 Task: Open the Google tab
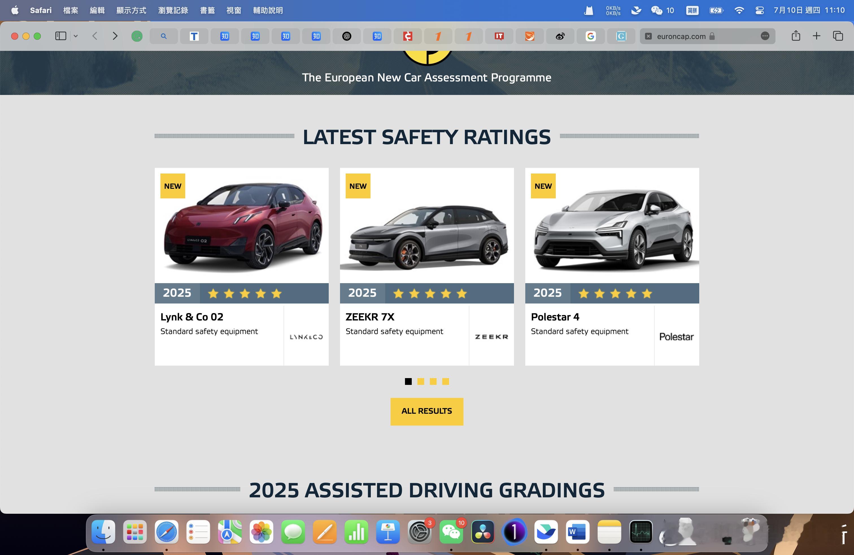pos(591,36)
